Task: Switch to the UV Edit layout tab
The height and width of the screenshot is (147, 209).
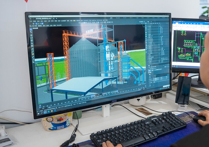Action: coord(131,18)
